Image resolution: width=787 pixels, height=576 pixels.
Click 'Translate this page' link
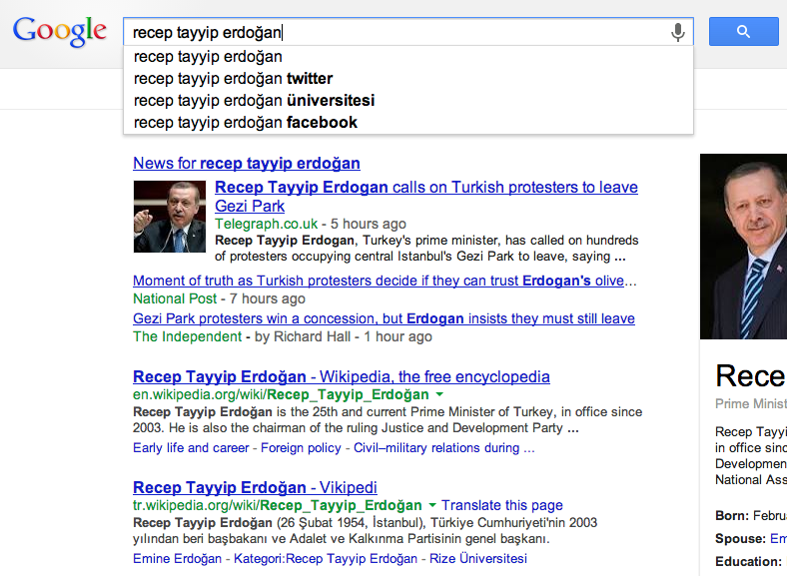pyautogui.click(x=502, y=505)
